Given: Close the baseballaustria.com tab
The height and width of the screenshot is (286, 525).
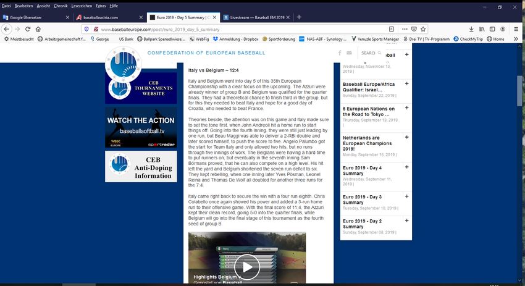Looking at the screenshot, I should [x=141, y=17].
